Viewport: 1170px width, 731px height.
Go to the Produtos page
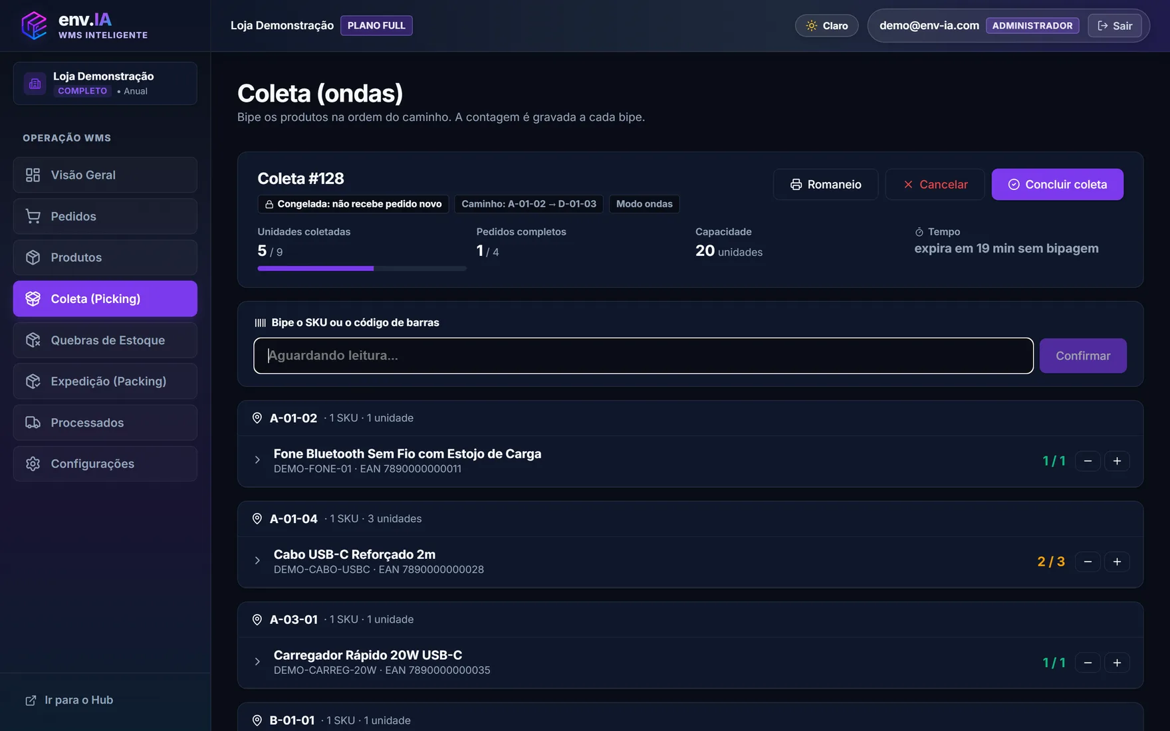105,257
